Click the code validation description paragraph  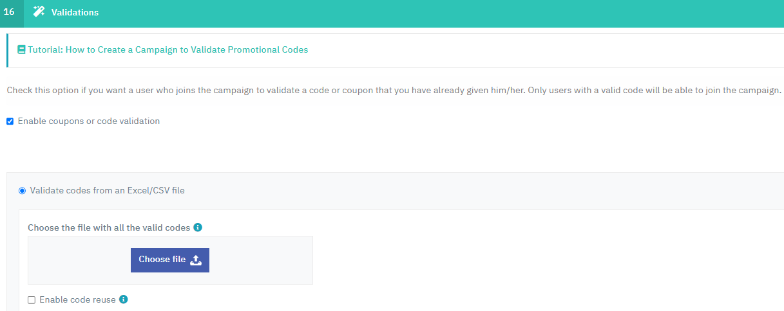(394, 90)
